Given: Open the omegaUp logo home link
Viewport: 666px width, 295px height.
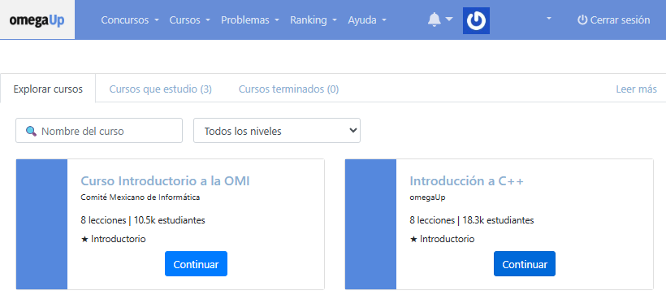Looking at the screenshot, I should click(x=37, y=20).
